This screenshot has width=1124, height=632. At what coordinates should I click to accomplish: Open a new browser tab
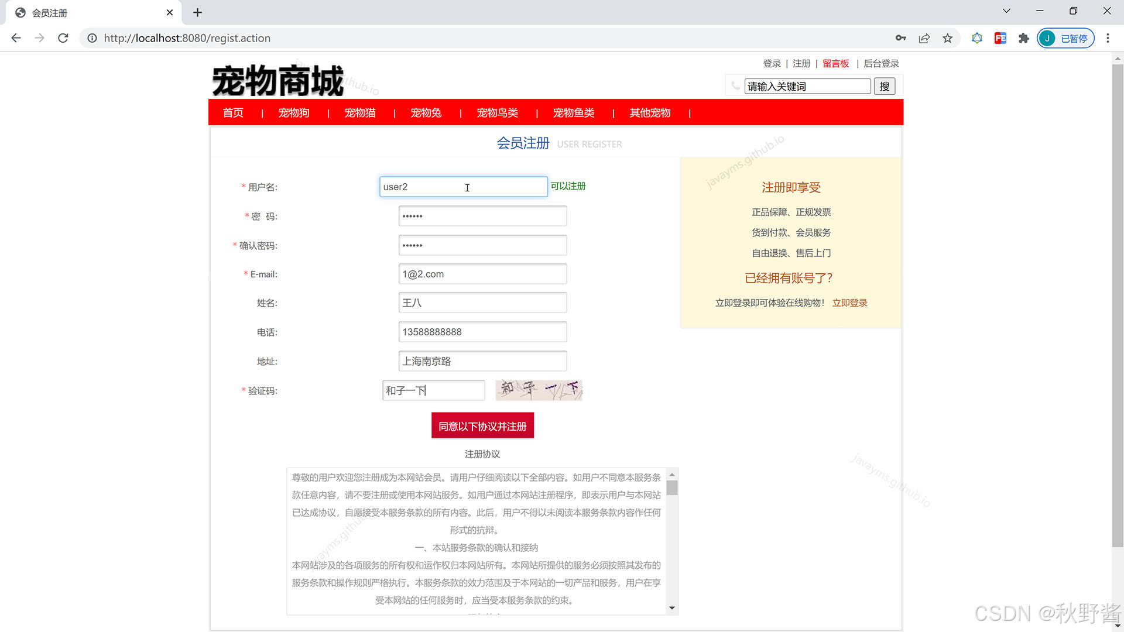197,12
